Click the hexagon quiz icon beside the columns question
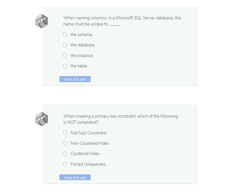 pos(42,21)
